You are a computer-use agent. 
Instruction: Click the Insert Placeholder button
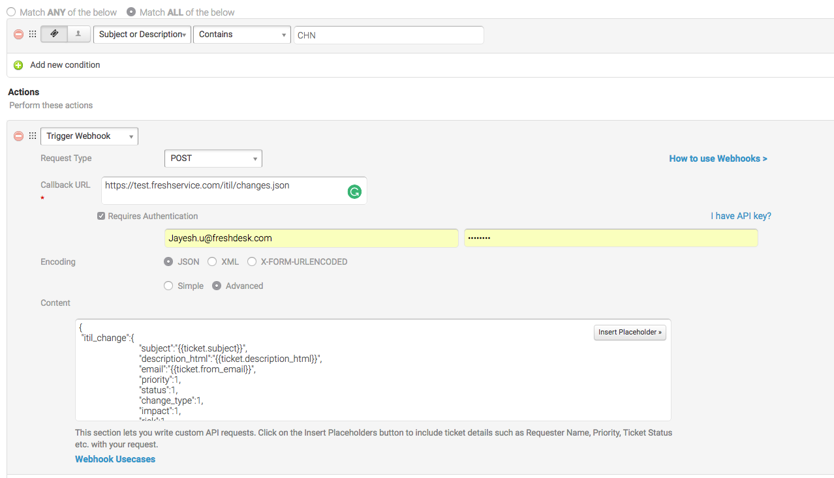[630, 332]
